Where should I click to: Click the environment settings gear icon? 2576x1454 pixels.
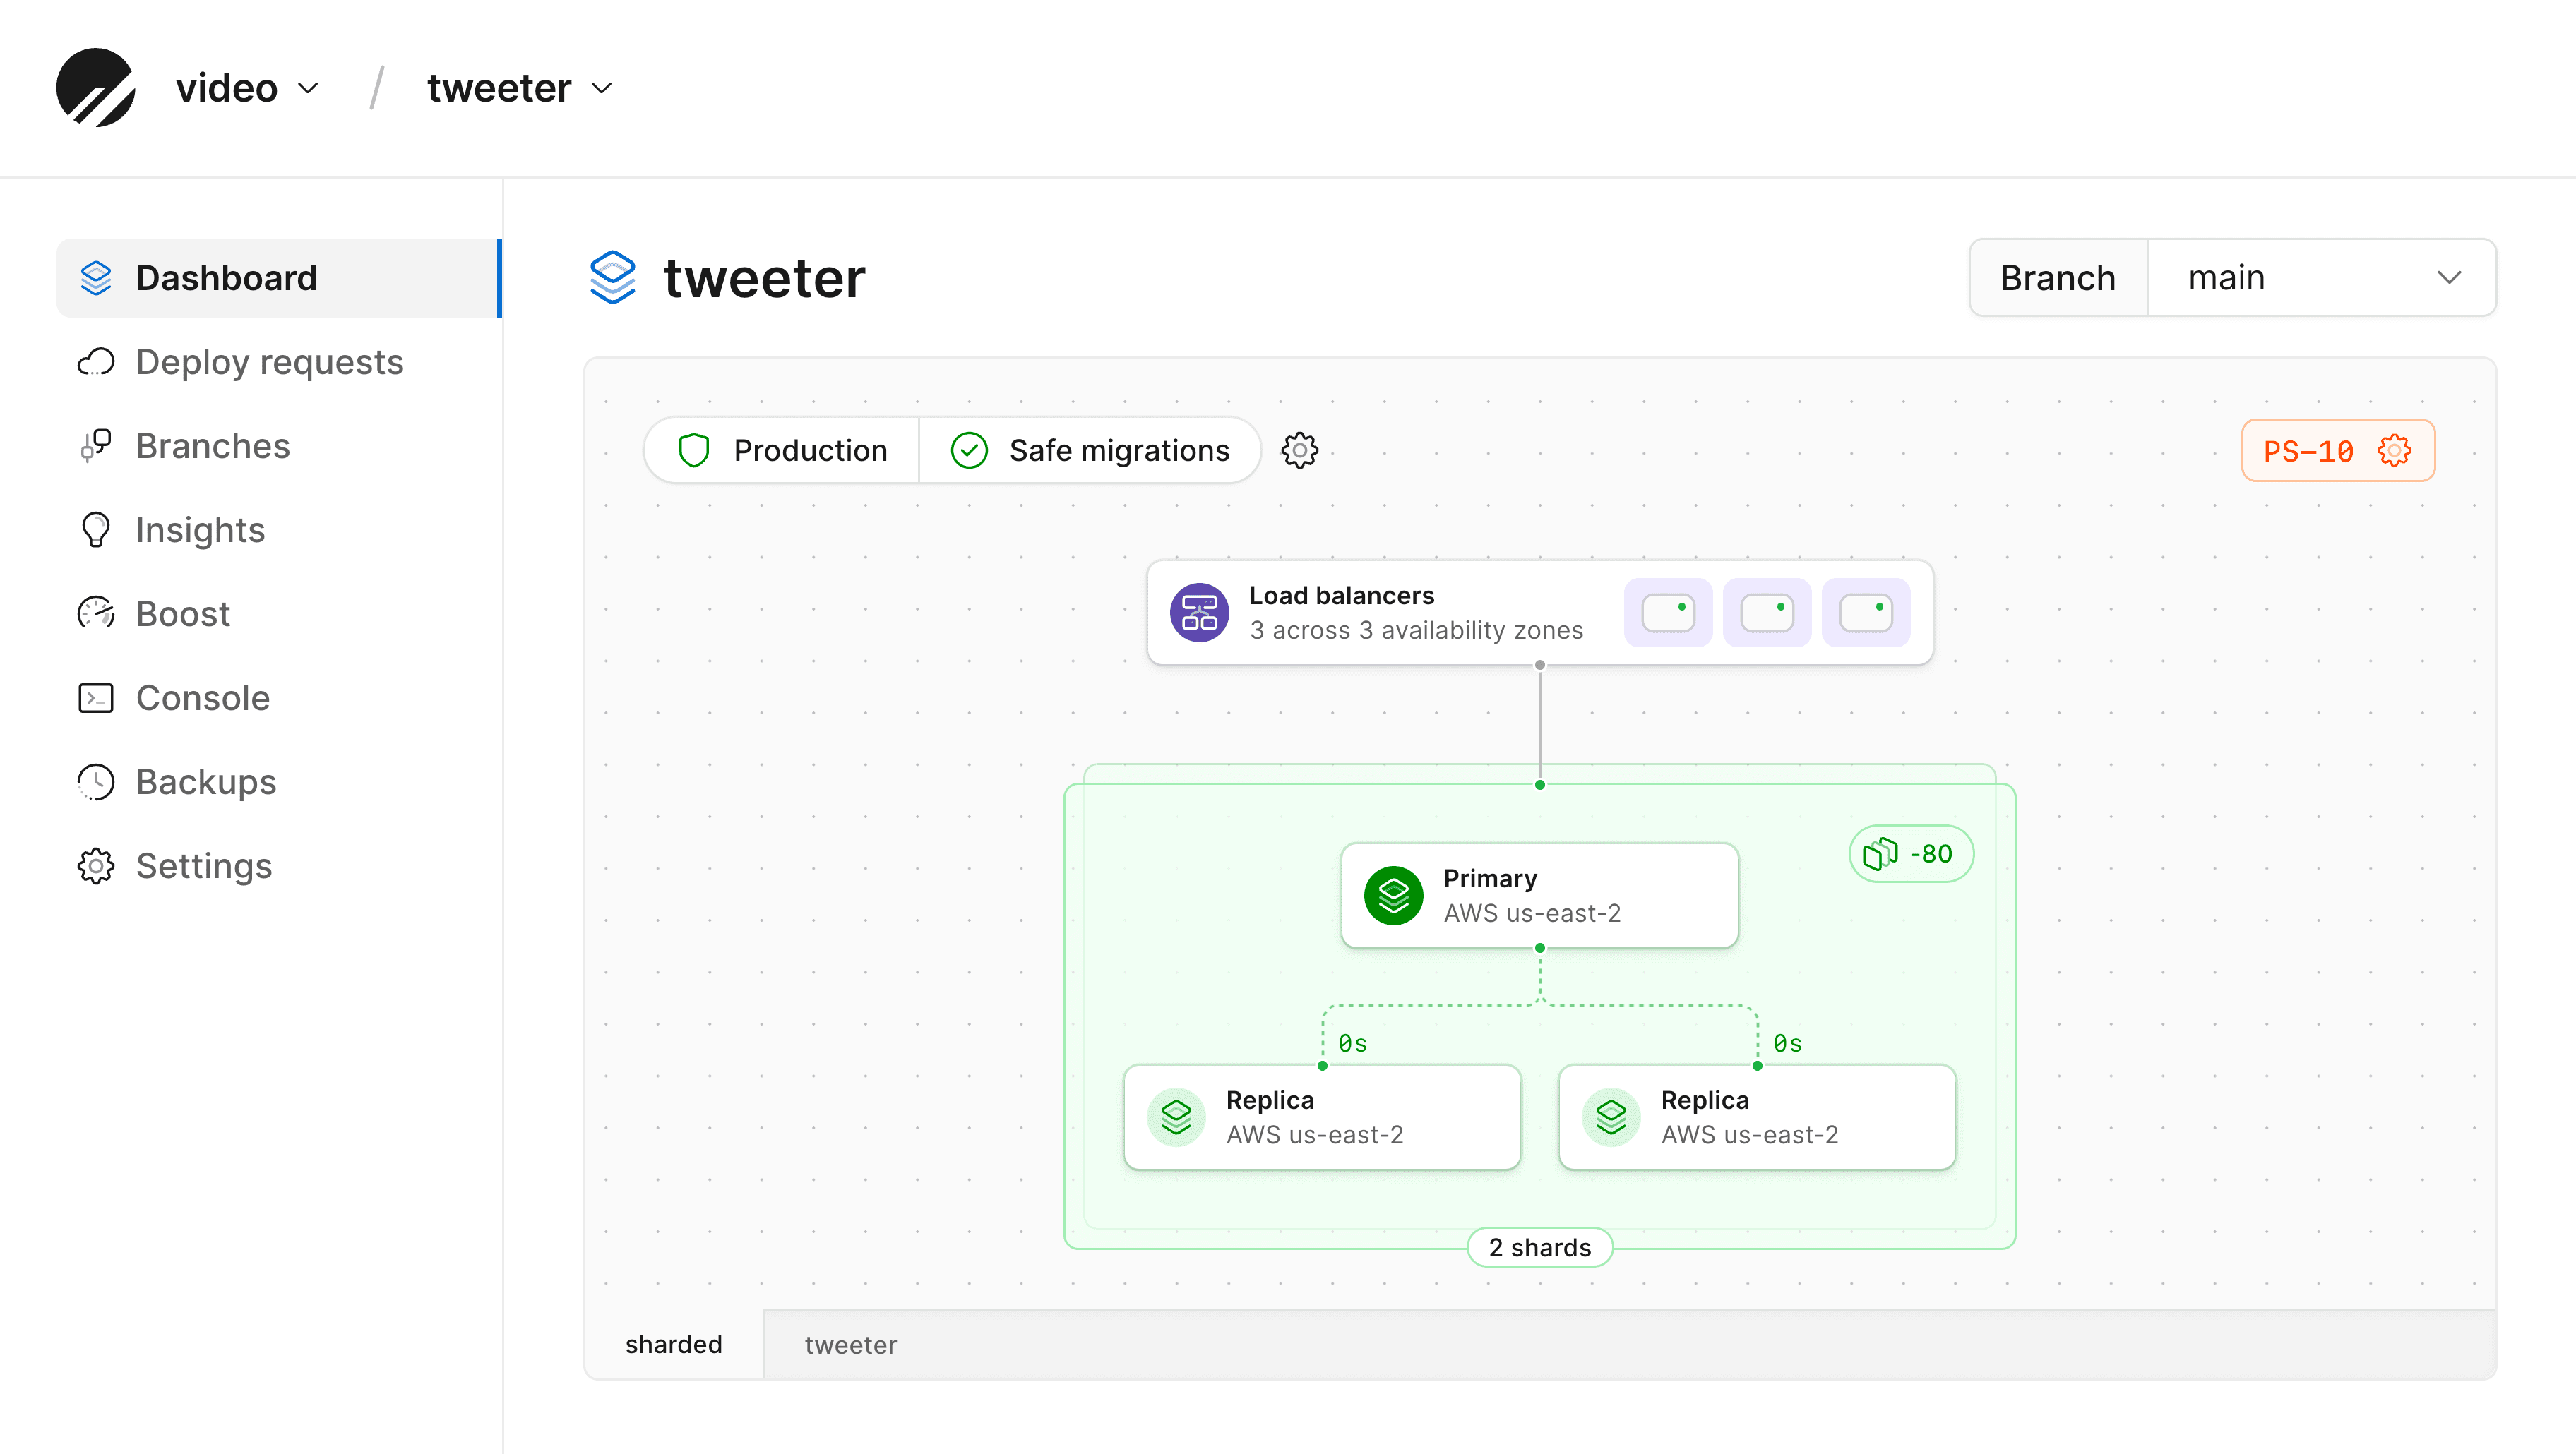pos(1301,451)
